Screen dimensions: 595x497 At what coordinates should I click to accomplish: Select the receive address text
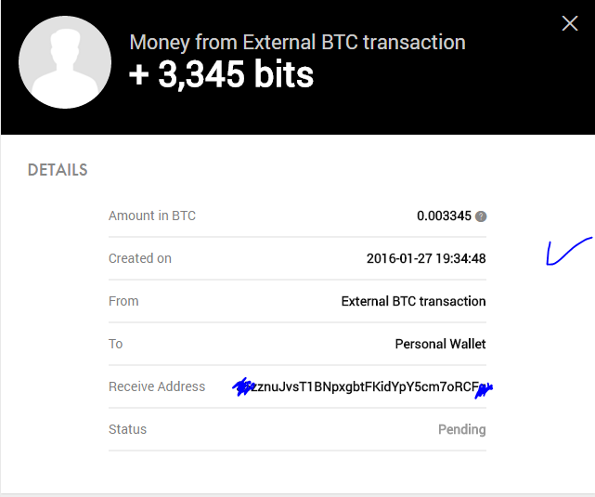tap(363, 386)
